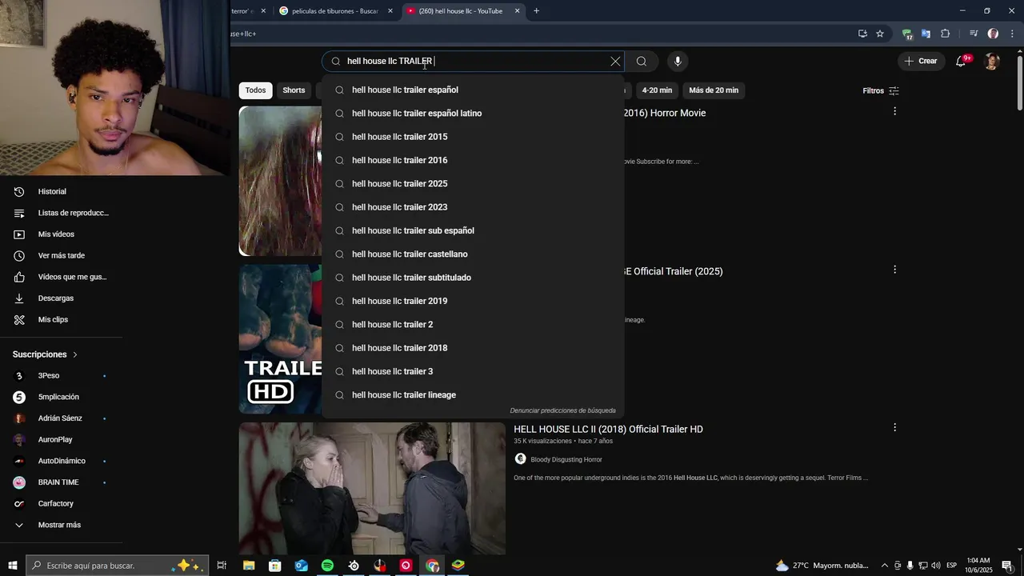Select the Shorts filter chip
This screenshot has height=576, width=1024.
(294, 90)
